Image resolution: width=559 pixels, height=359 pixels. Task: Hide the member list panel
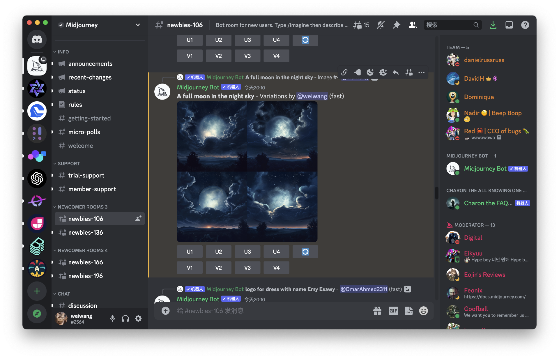(x=412, y=25)
